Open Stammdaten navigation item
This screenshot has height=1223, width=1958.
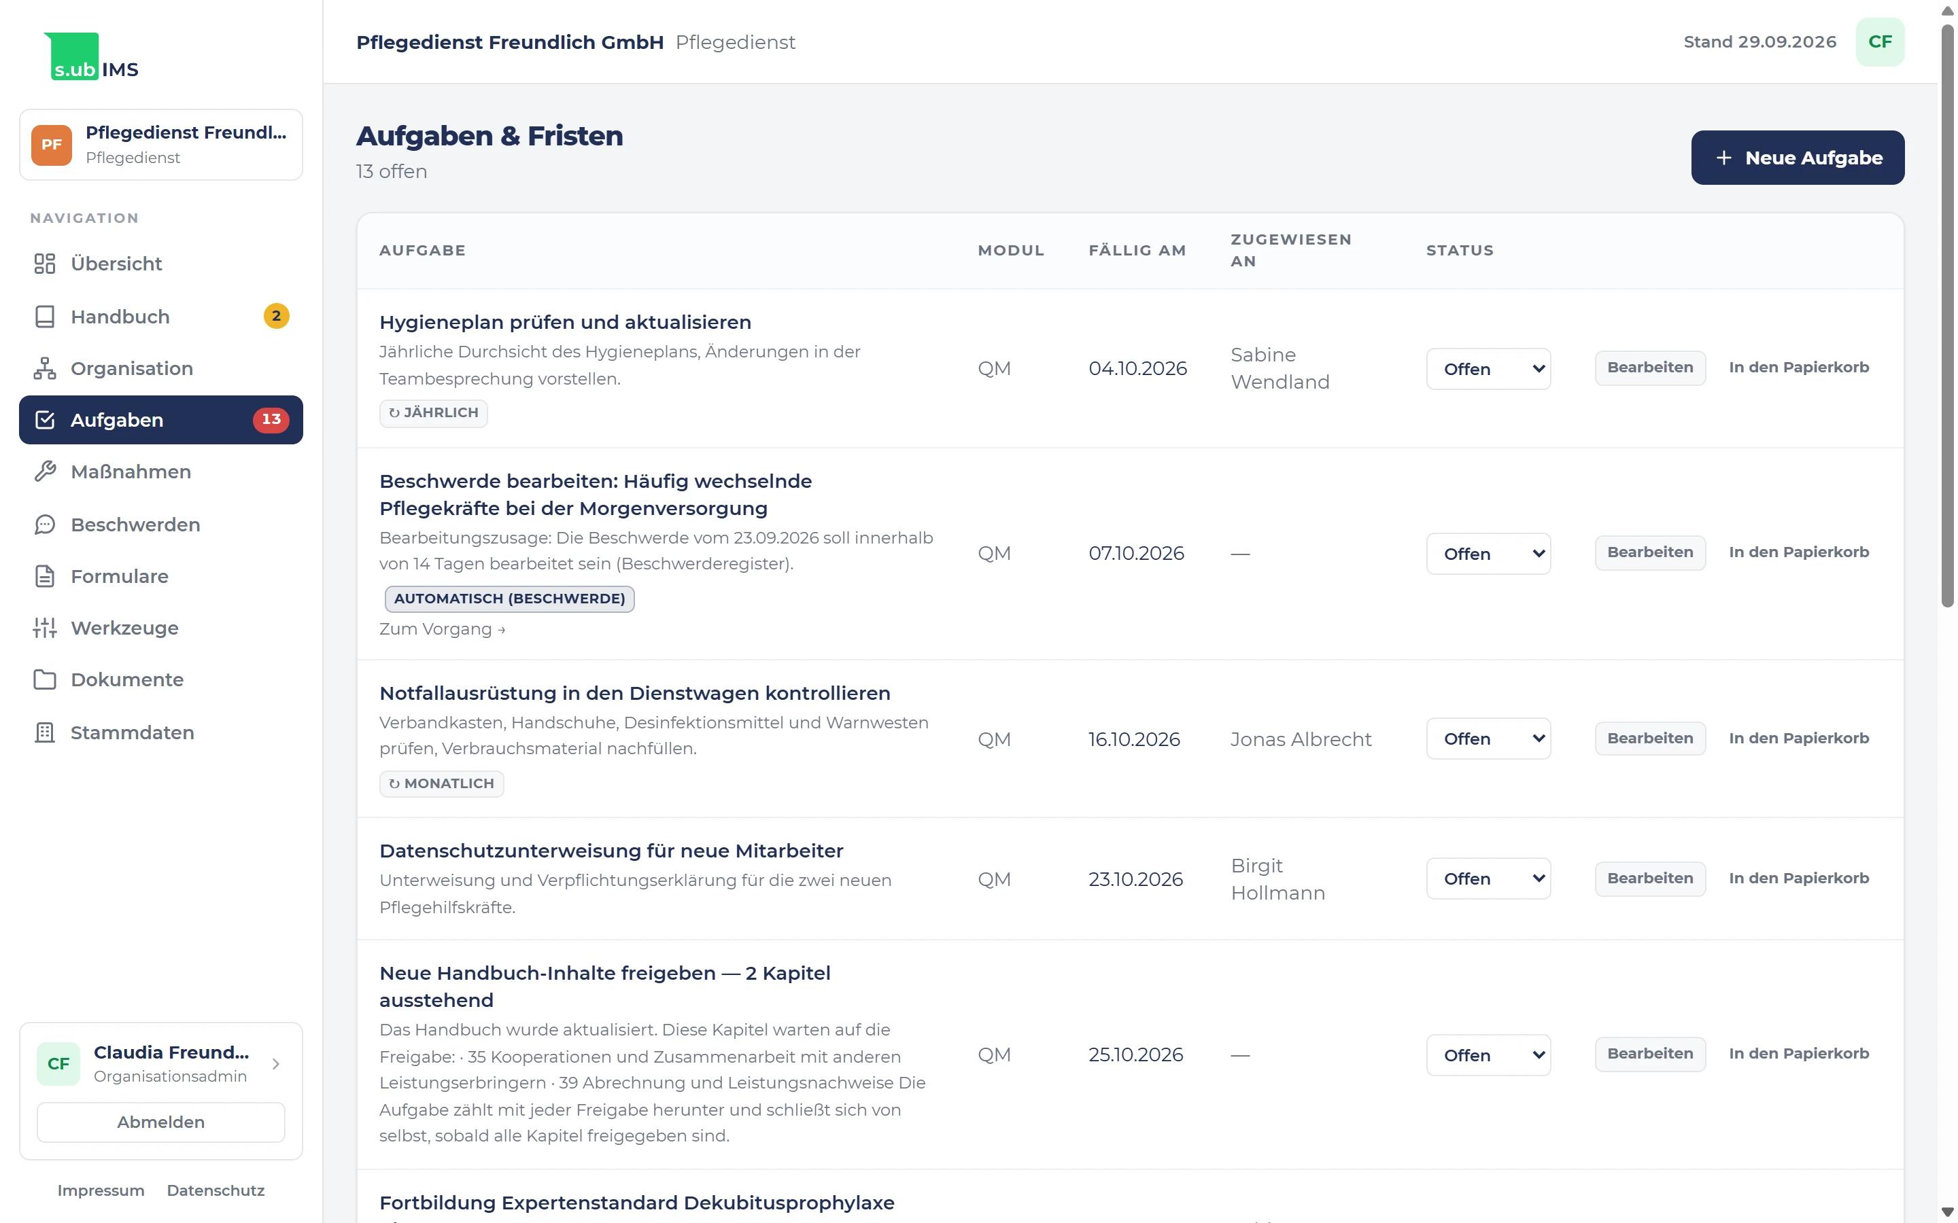point(161,732)
